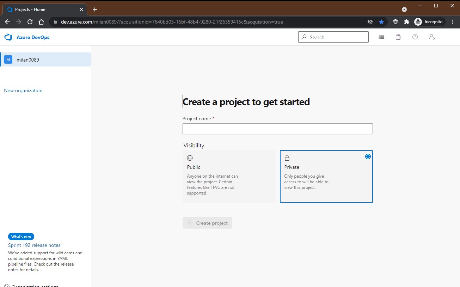Open Chrome extensions puzzle icon
Image resolution: width=460 pixels, height=287 pixels.
[x=406, y=21]
